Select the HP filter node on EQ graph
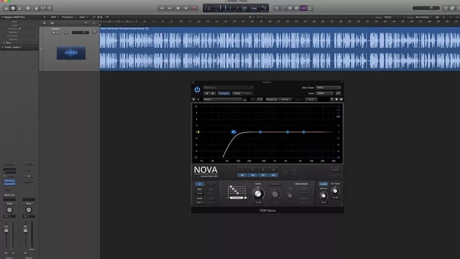The image size is (460, 259). 233,132
